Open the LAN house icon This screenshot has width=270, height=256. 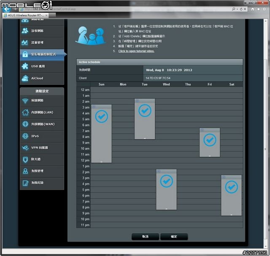[26, 113]
